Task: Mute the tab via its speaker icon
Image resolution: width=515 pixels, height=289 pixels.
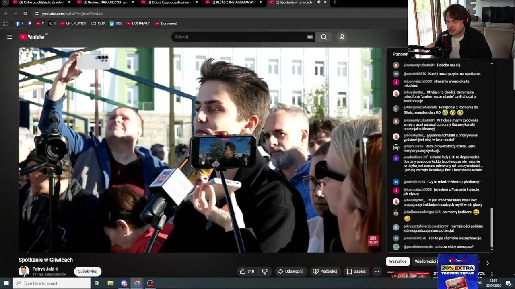Action: pyautogui.click(x=318, y=2)
